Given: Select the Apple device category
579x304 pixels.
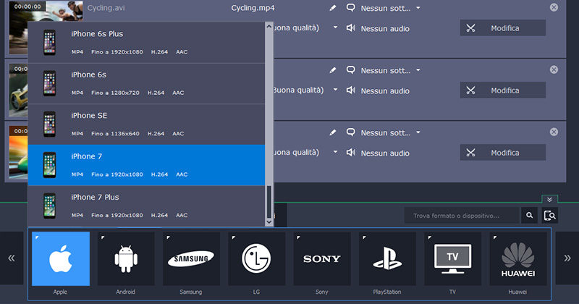Looking at the screenshot, I should coord(61,258).
